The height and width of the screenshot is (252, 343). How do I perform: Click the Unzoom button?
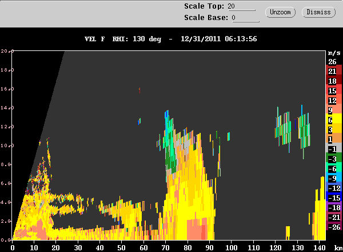pyautogui.click(x=280, y=12)
